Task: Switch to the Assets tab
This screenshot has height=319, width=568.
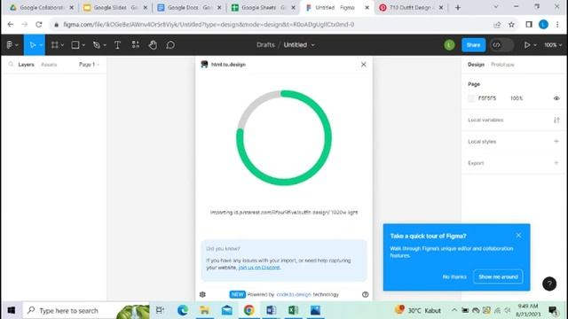Action: pos(49,65)
